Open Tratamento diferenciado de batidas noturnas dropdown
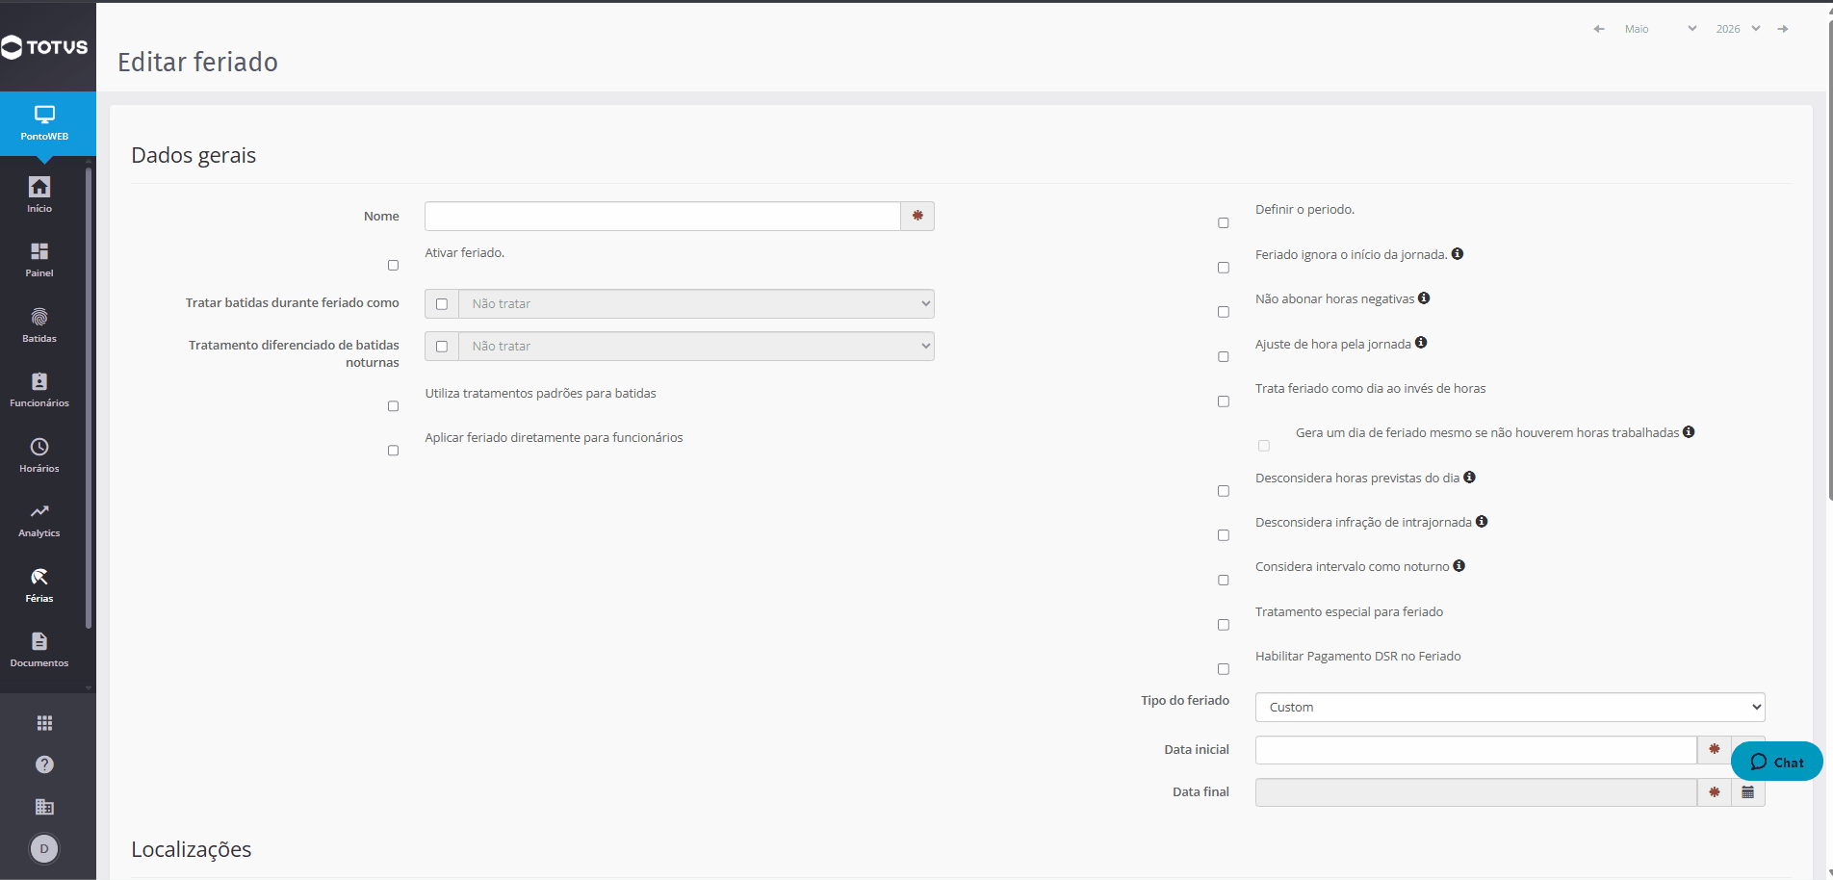This screenshot has width=1833, height=880. (x=696, y=347)
